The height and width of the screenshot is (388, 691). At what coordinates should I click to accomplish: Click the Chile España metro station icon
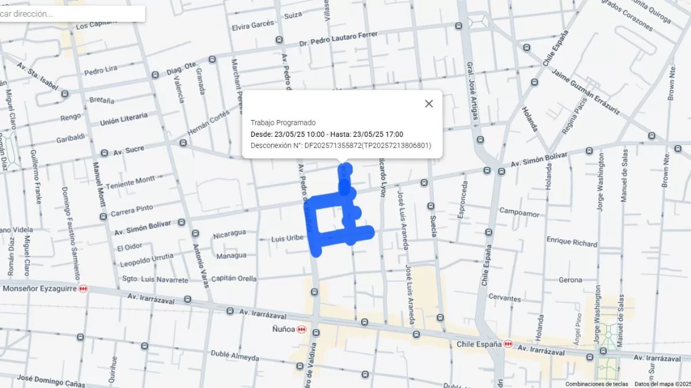click(x=507, y=344)
